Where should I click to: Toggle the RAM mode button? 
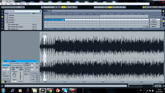coord(21,69)
